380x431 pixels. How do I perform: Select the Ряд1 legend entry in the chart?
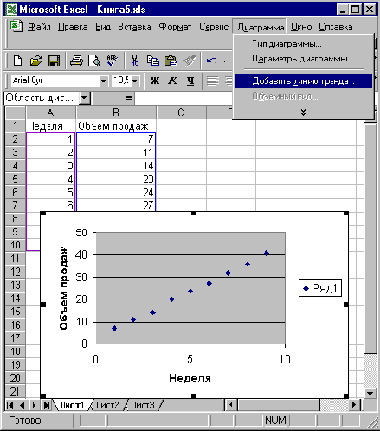click(320, 288)
